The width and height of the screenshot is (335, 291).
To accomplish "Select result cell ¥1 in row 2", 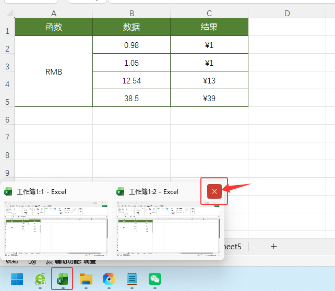I will (209, 45).
